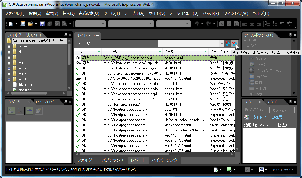Toggle Bold formatting button
Image resolution: width=302 pixels, height=178 pixels.
pos(222,24)
